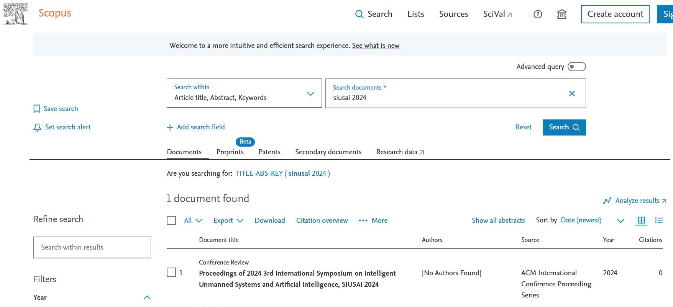Screen dimensions: 673x307
Task: Click the Source column header
Action: pos(530,240)
